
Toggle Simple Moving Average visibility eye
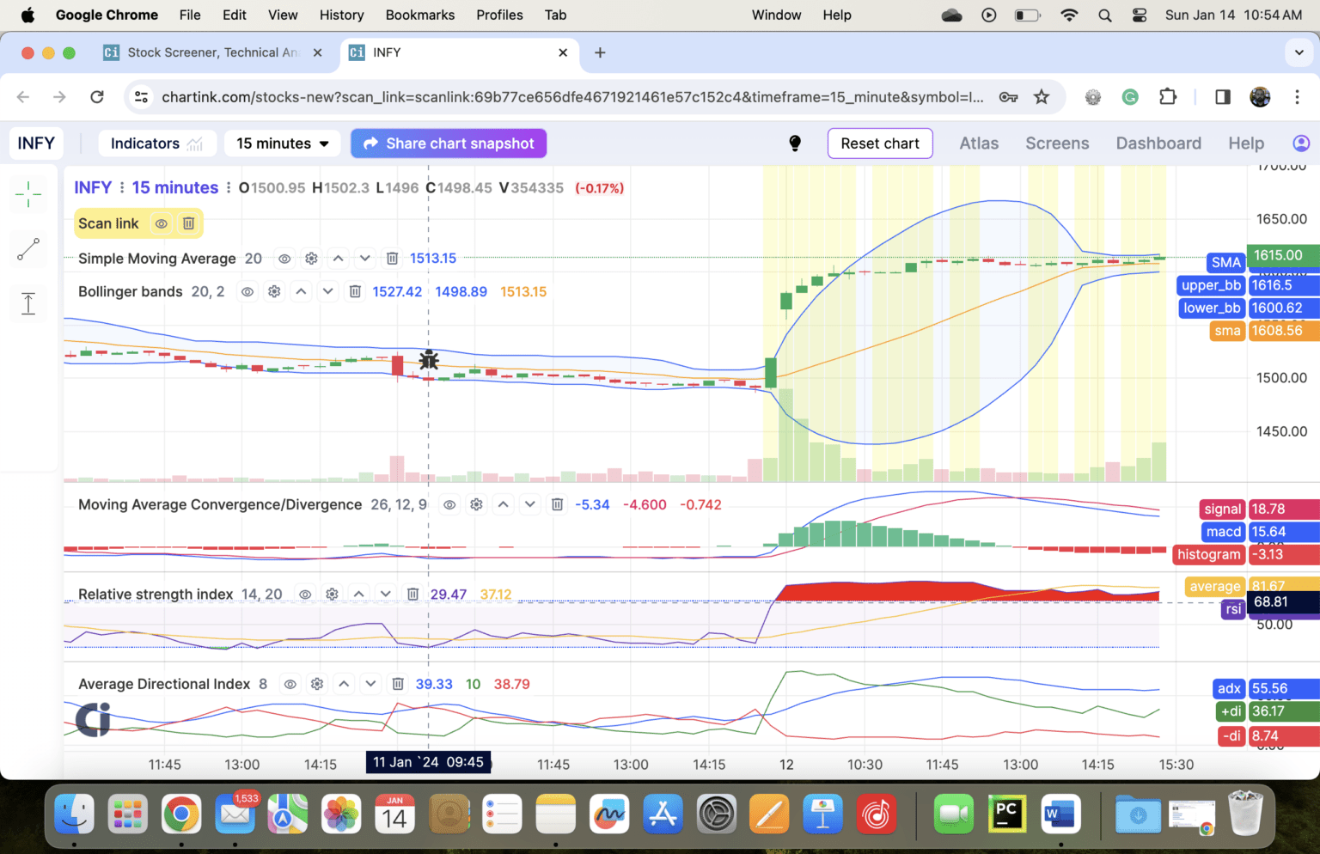pos(284,258)
